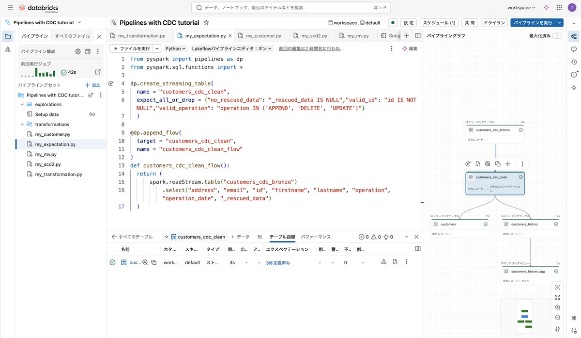Select the すべてのファイル tab
581x338 pixels.
tap(73, 36)
